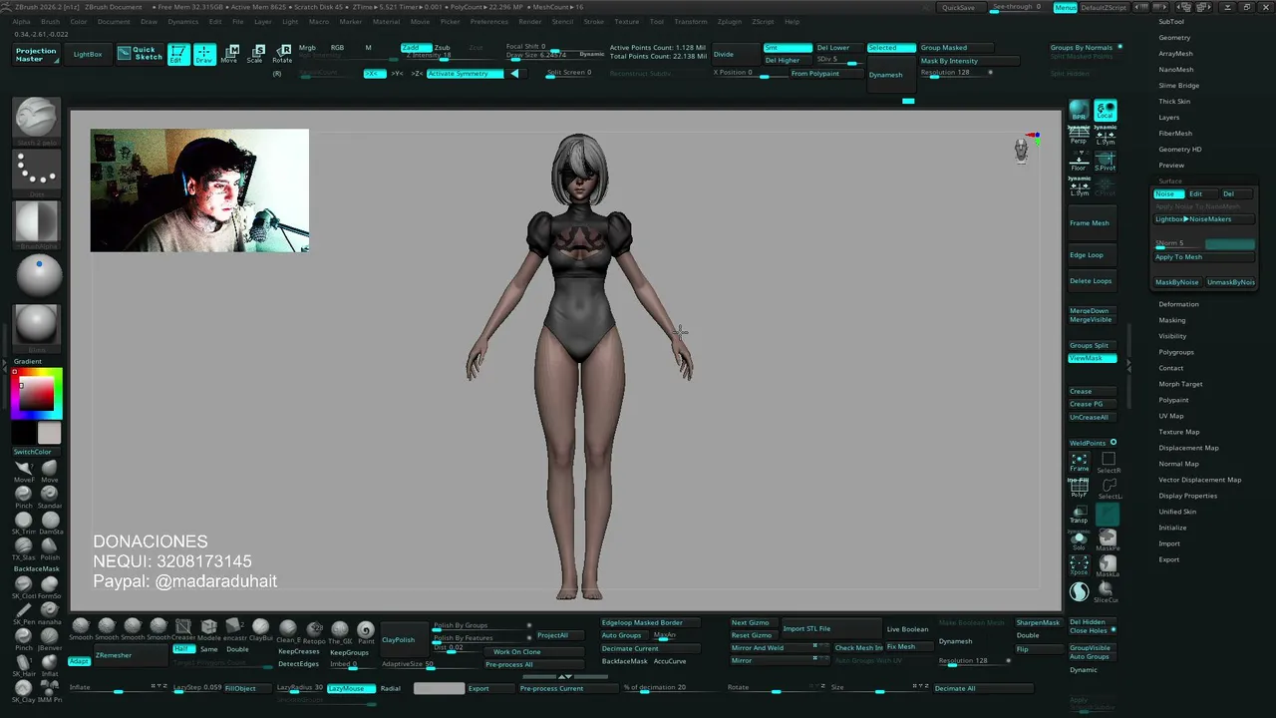Screen dimensions: 1276x718
Task: Click the Frame icon on right shelf
Action: point(1079,462)
